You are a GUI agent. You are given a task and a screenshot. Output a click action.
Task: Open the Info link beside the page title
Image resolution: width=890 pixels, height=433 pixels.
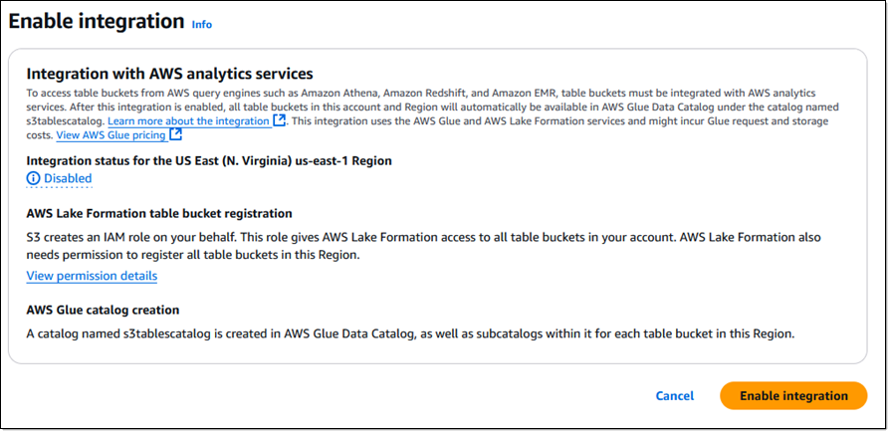pos(201,25)
